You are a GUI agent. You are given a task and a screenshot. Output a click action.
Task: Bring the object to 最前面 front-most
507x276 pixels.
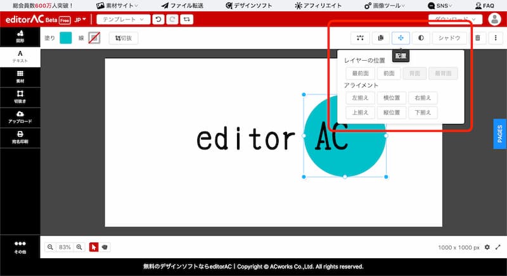point(360,73)
